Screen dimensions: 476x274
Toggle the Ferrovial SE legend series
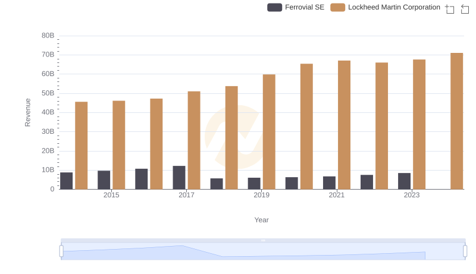point(295,7)
